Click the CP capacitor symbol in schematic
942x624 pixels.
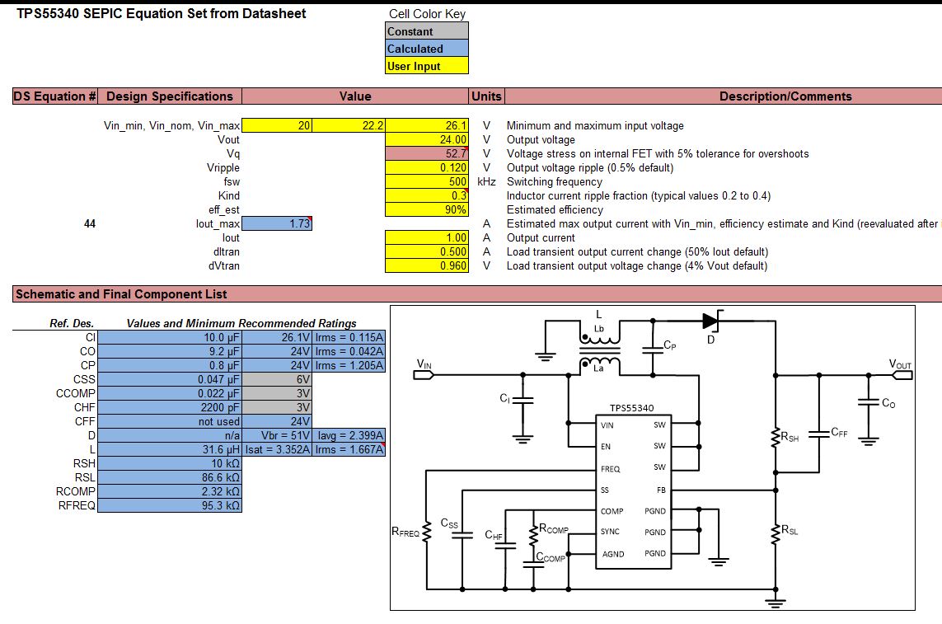pos(653,350)
